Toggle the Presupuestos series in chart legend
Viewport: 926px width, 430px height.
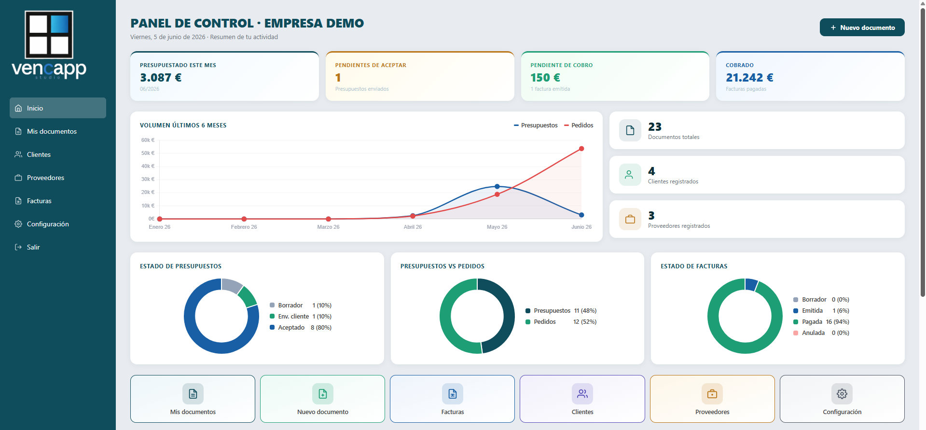(536, 125)
